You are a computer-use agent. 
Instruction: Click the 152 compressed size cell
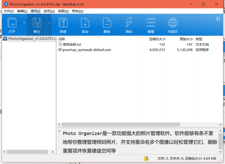162,45
